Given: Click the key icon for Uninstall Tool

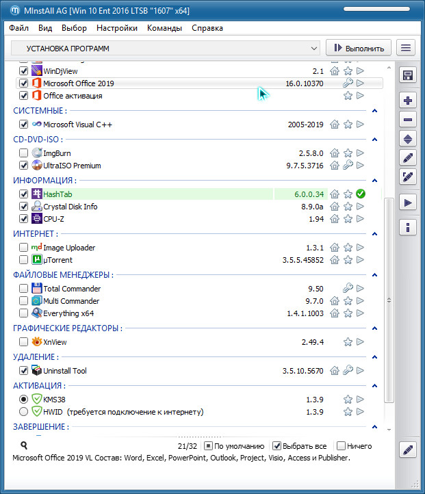Looking at the screenshot, I should coord(348,371).
